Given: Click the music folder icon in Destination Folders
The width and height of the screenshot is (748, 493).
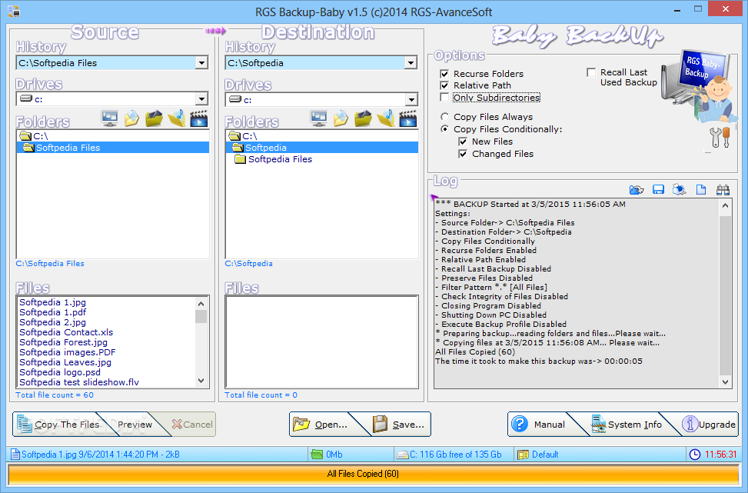Looking at the screenshot, I should tap(385, 118).
